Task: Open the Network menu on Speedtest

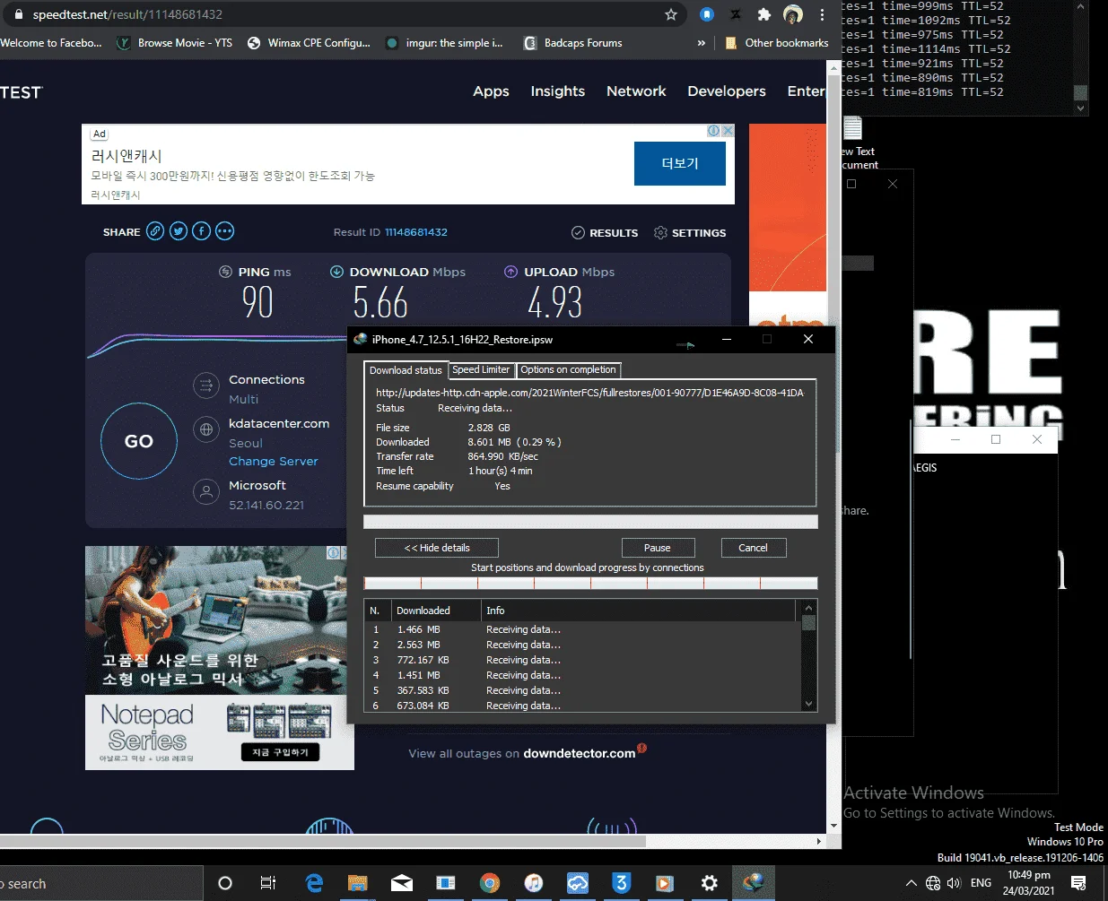Action: tap(636, 91)
